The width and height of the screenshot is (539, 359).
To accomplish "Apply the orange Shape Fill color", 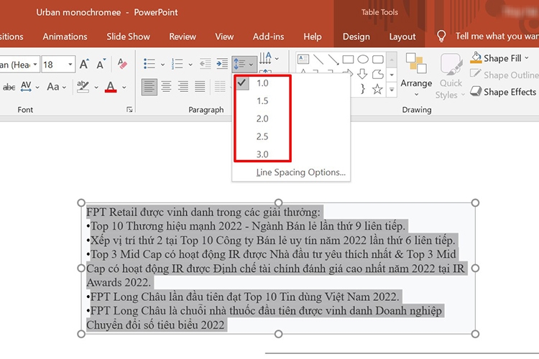I will (x=476, y=57).
